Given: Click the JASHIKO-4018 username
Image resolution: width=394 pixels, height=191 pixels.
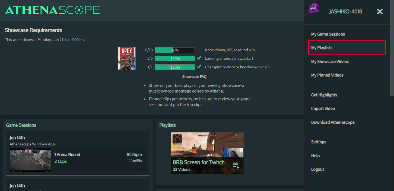Looking at the screenshot, I should pos(345,11).
